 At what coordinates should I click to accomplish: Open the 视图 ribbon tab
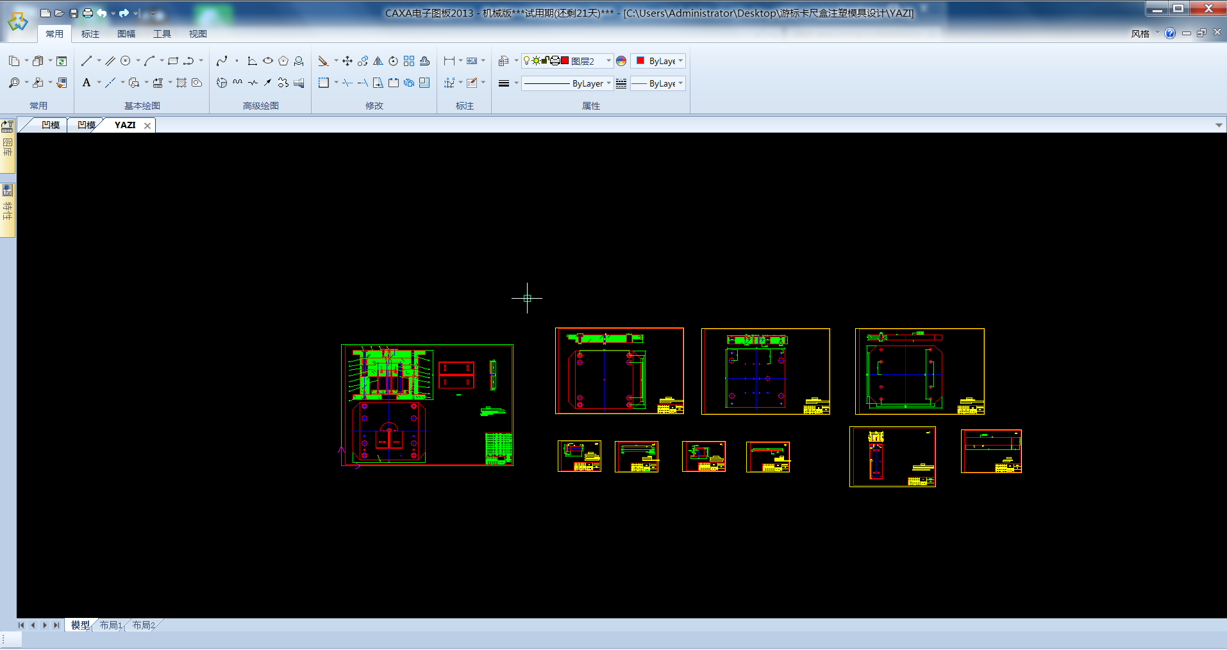[198, 34]
